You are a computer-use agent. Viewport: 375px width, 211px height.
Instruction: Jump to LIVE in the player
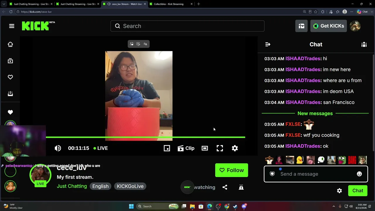(100, 148)
